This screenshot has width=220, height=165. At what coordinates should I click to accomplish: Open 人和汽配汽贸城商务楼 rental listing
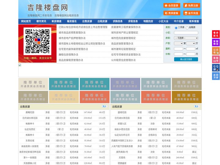[x=122, y=146]
